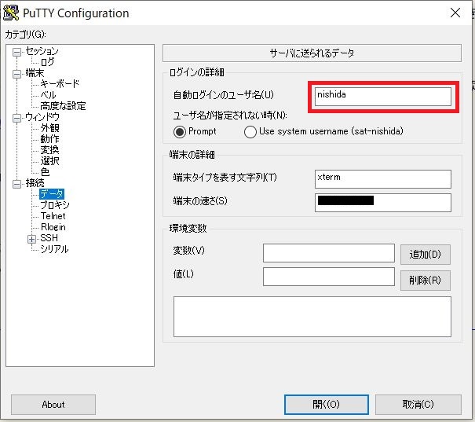Screen dimensions: 475x422
Task: Open the 動作 settings category
Action: click(49, 139)
